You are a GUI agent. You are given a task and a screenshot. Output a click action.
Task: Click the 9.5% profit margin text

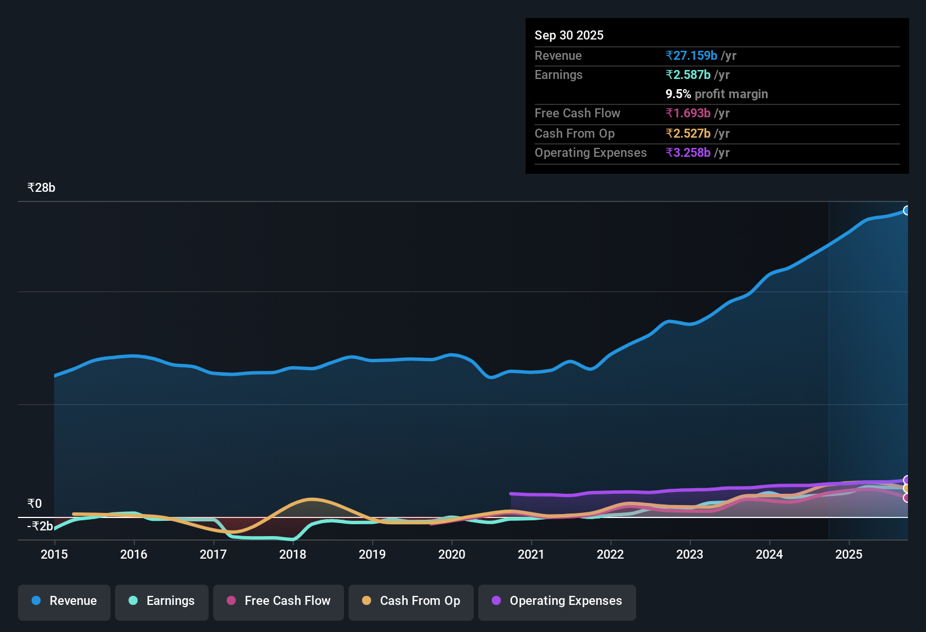coord(717,94)
